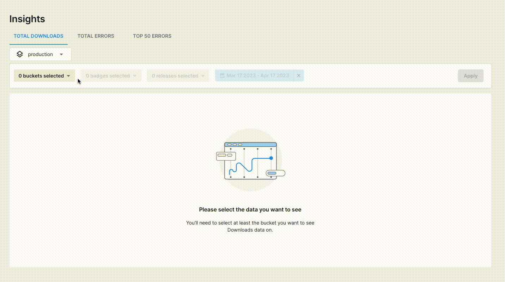Clear the date range with the X icon

(299, 76)
